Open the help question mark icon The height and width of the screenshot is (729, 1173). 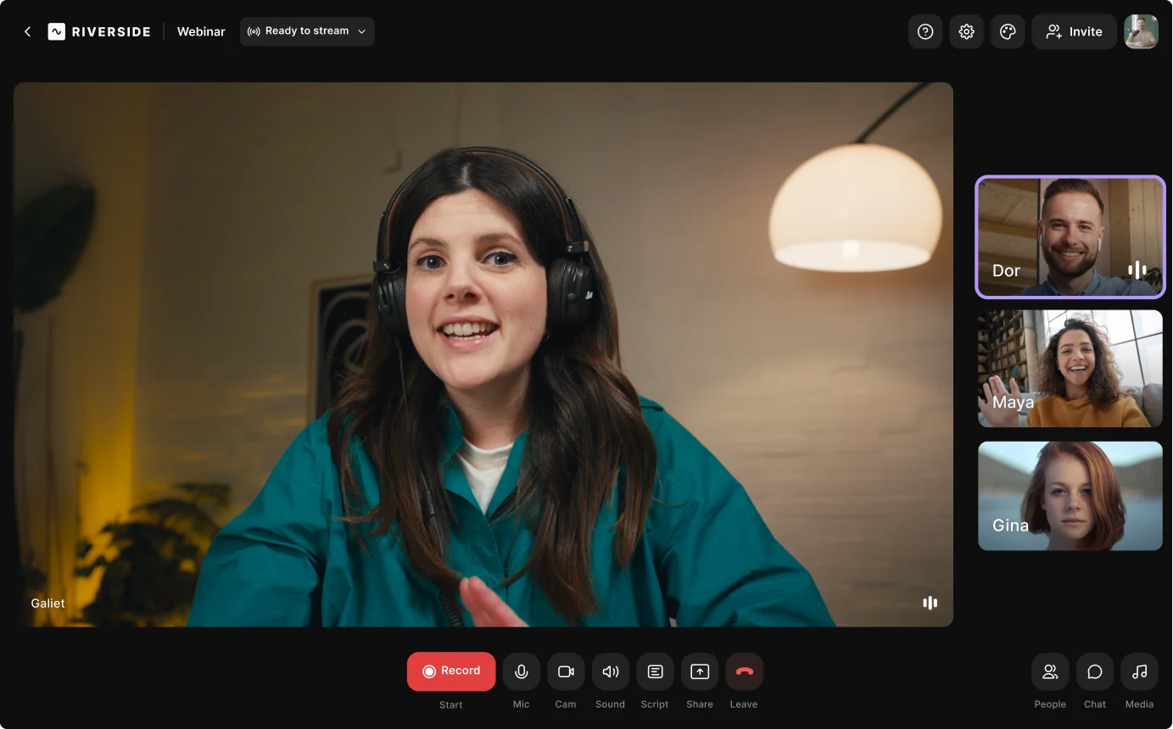(x=925, y=31)
